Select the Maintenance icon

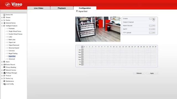tap(4, 81)
